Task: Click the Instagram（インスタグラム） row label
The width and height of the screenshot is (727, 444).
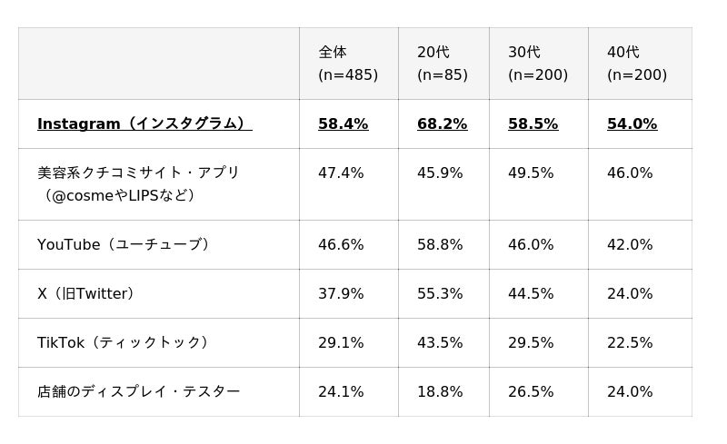Action: click(144, 123)
